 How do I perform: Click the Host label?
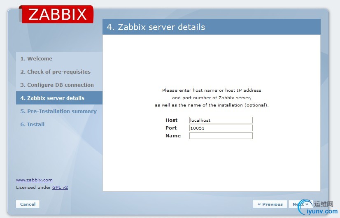coord(171,120)
